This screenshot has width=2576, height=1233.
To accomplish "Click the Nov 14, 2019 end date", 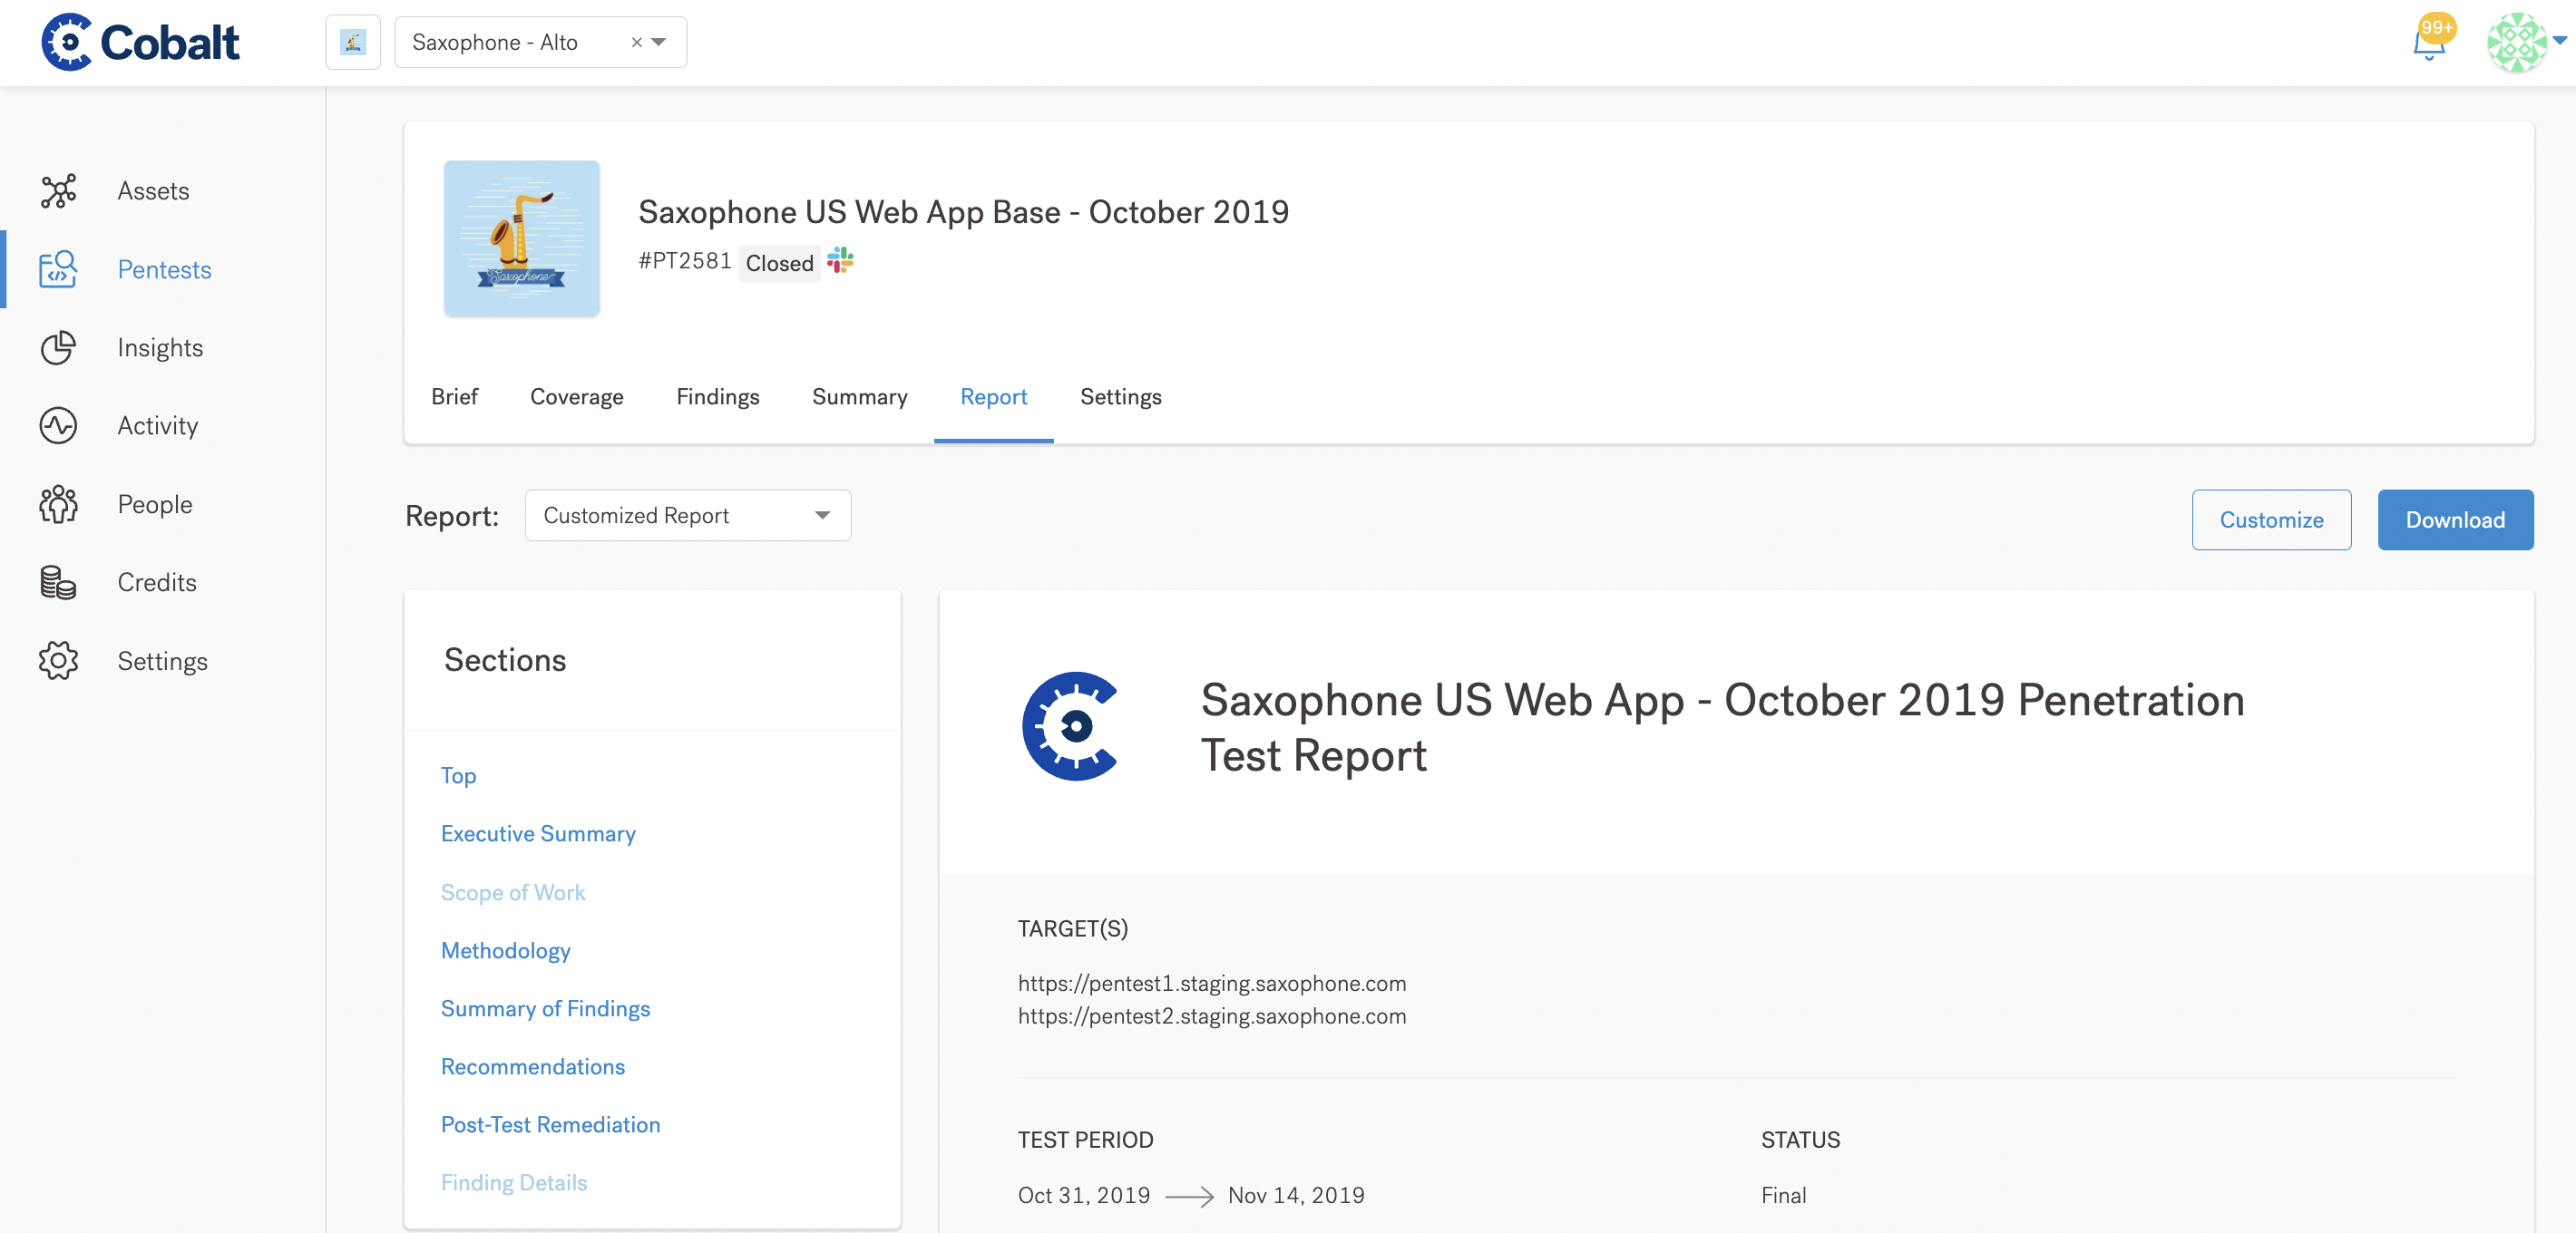I will click(1296, 1195).
